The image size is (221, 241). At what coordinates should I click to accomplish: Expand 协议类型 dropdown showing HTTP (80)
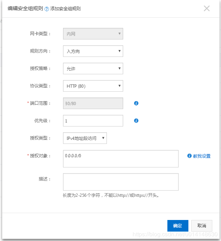(x=93, y=86)
